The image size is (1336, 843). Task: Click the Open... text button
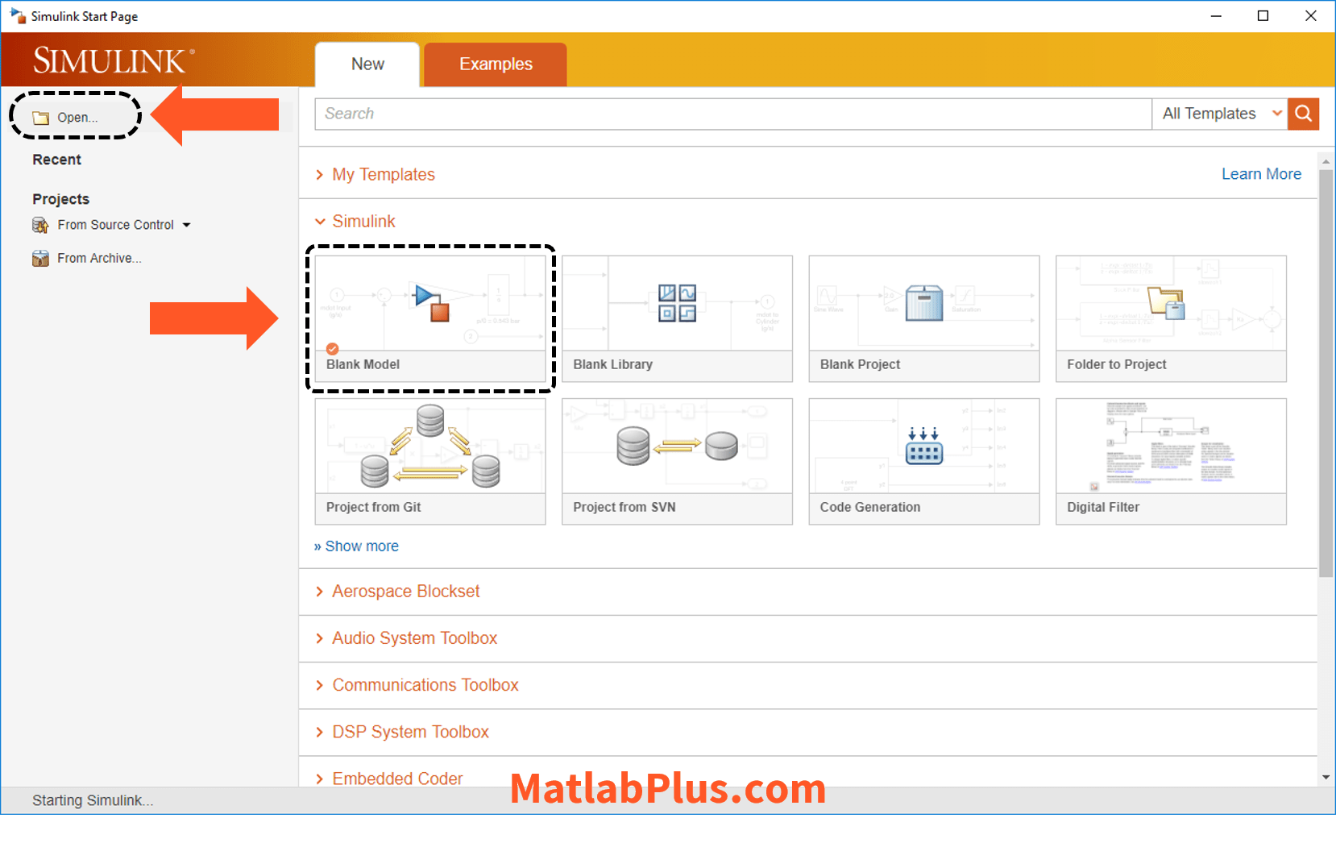[77, 118]
